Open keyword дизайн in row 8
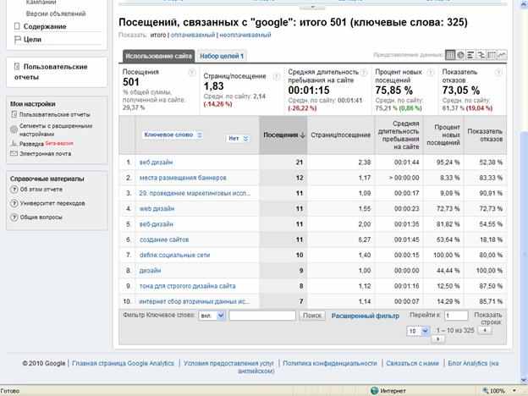This screenshot has height=396, width=528. [150, 271]
